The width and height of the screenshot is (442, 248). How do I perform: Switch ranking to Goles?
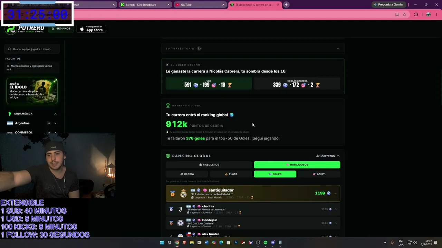point(275,174)
